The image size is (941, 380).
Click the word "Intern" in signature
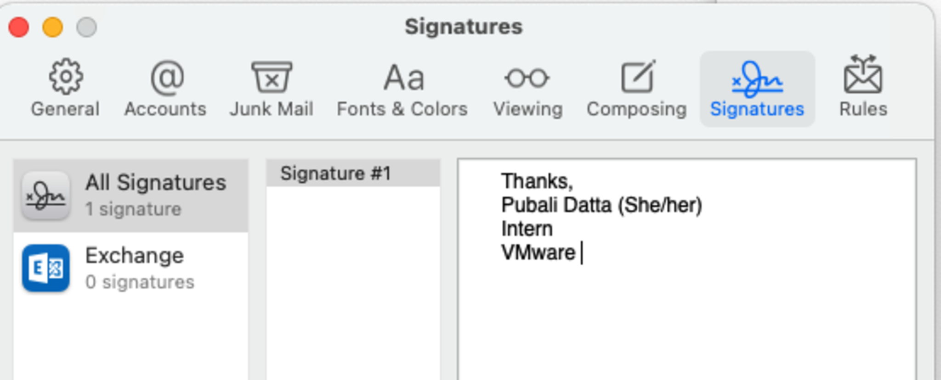coord(527,229)
